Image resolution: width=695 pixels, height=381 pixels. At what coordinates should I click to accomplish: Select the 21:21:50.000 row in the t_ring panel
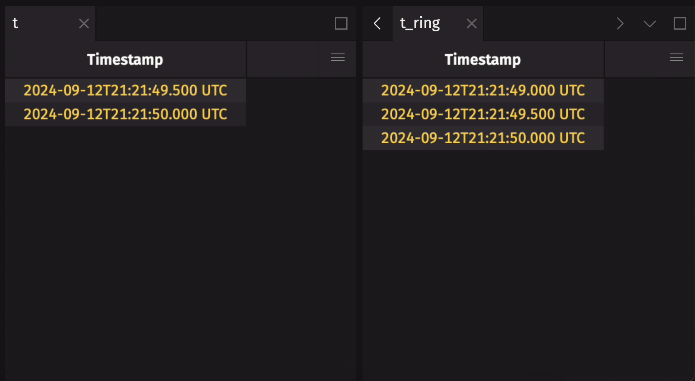pyautogui.click(x=483, y=138)
